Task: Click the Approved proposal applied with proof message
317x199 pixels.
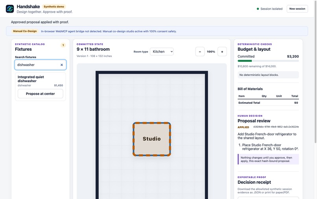Action: coord(40,22)
